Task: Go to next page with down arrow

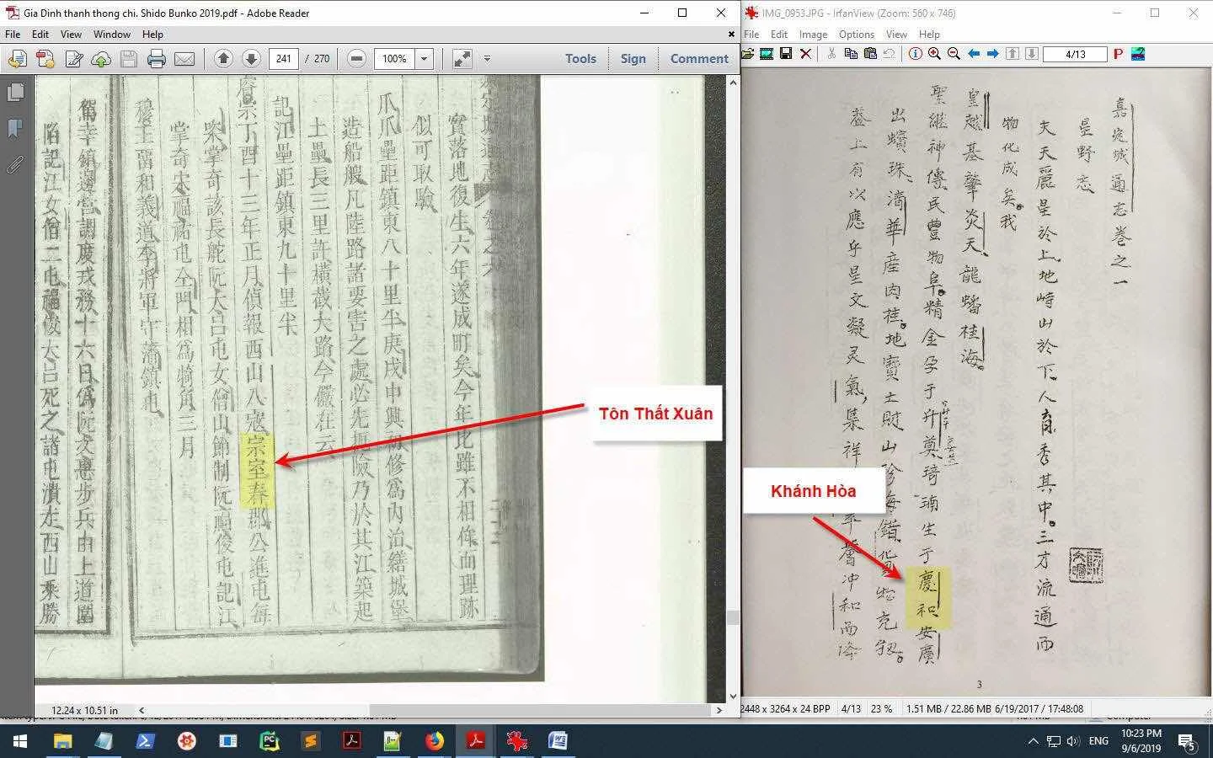Action: 251,58
